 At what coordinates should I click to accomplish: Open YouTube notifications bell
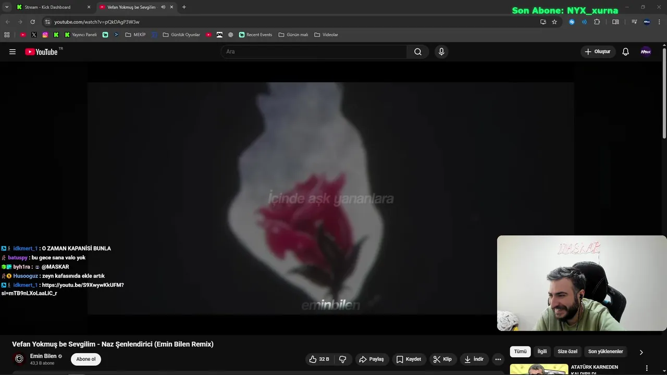tap(626, 52)
